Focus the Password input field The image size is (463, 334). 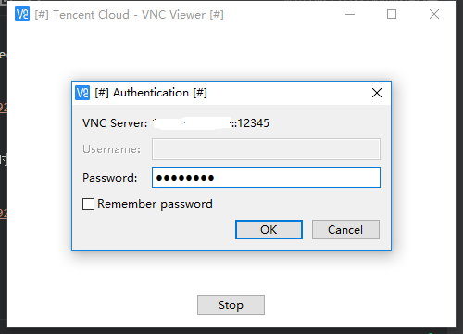pyautogui.click(x=266, y=178)
